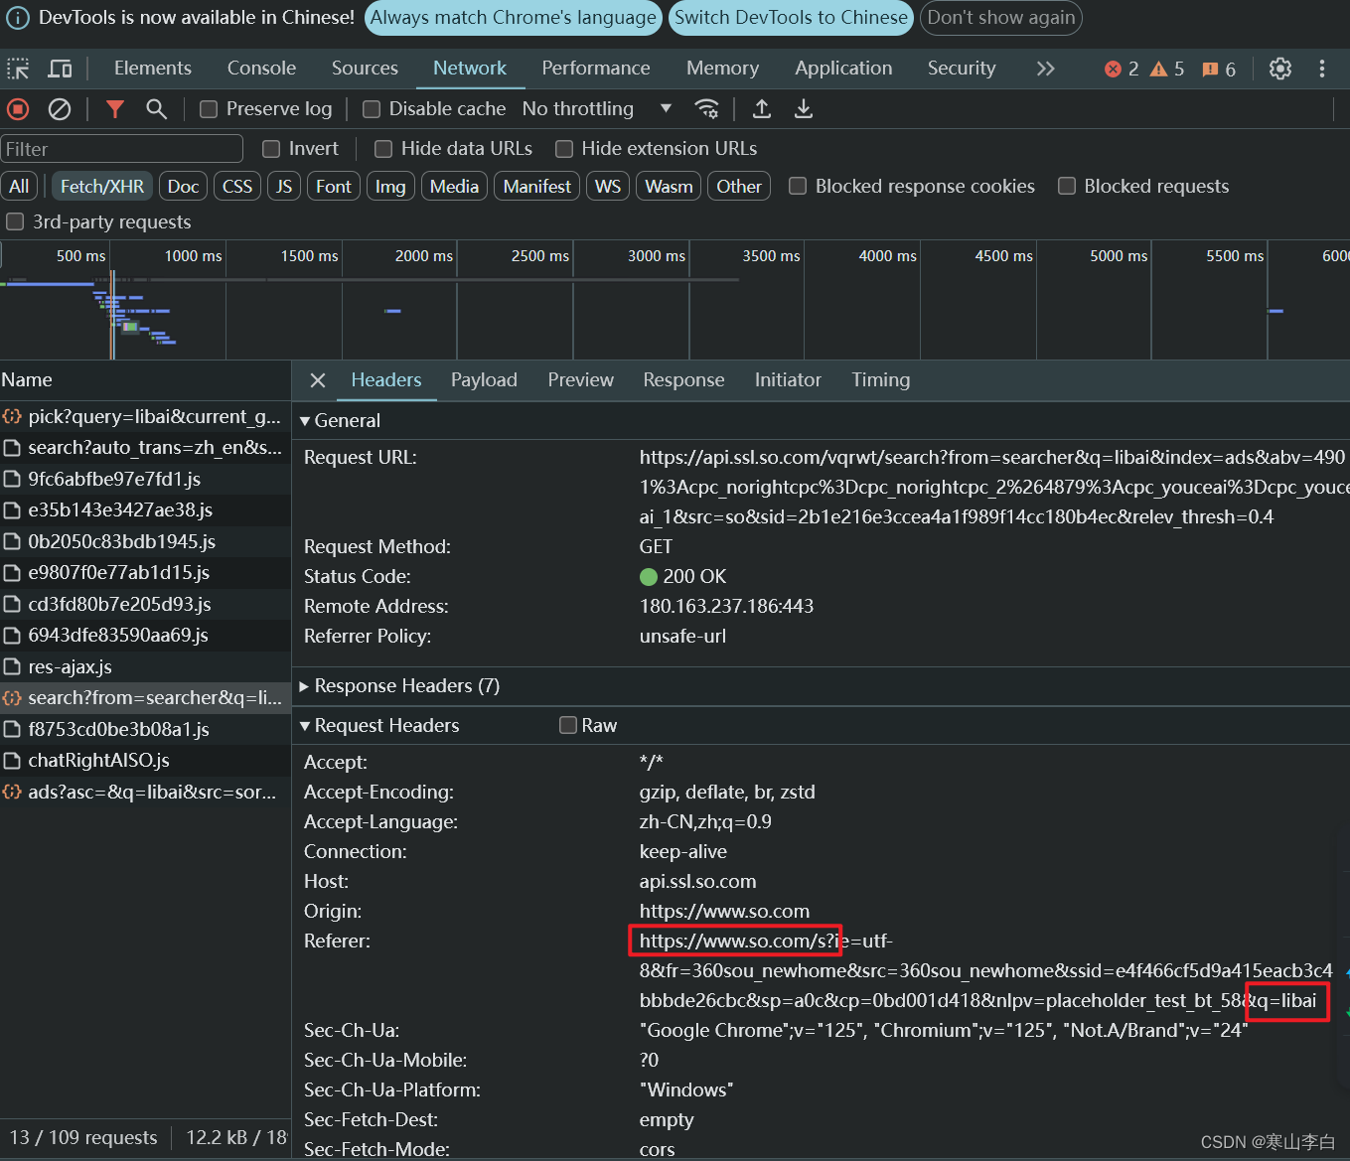
Task: Open the Security panel
Action: [x=962, y=69]
